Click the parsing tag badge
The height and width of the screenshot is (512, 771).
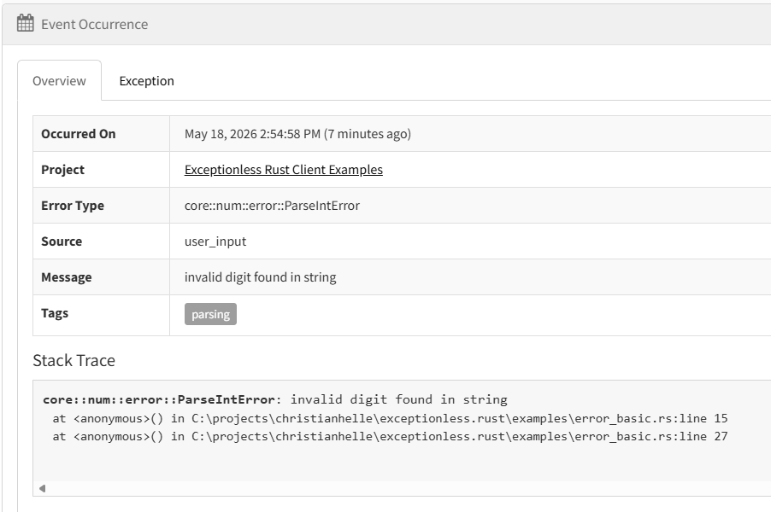(x=210, y=314)
